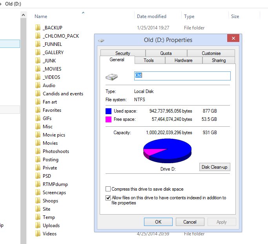Close the Old (D:) Properties dialog

pyautogui.click(x=233, y=38)
